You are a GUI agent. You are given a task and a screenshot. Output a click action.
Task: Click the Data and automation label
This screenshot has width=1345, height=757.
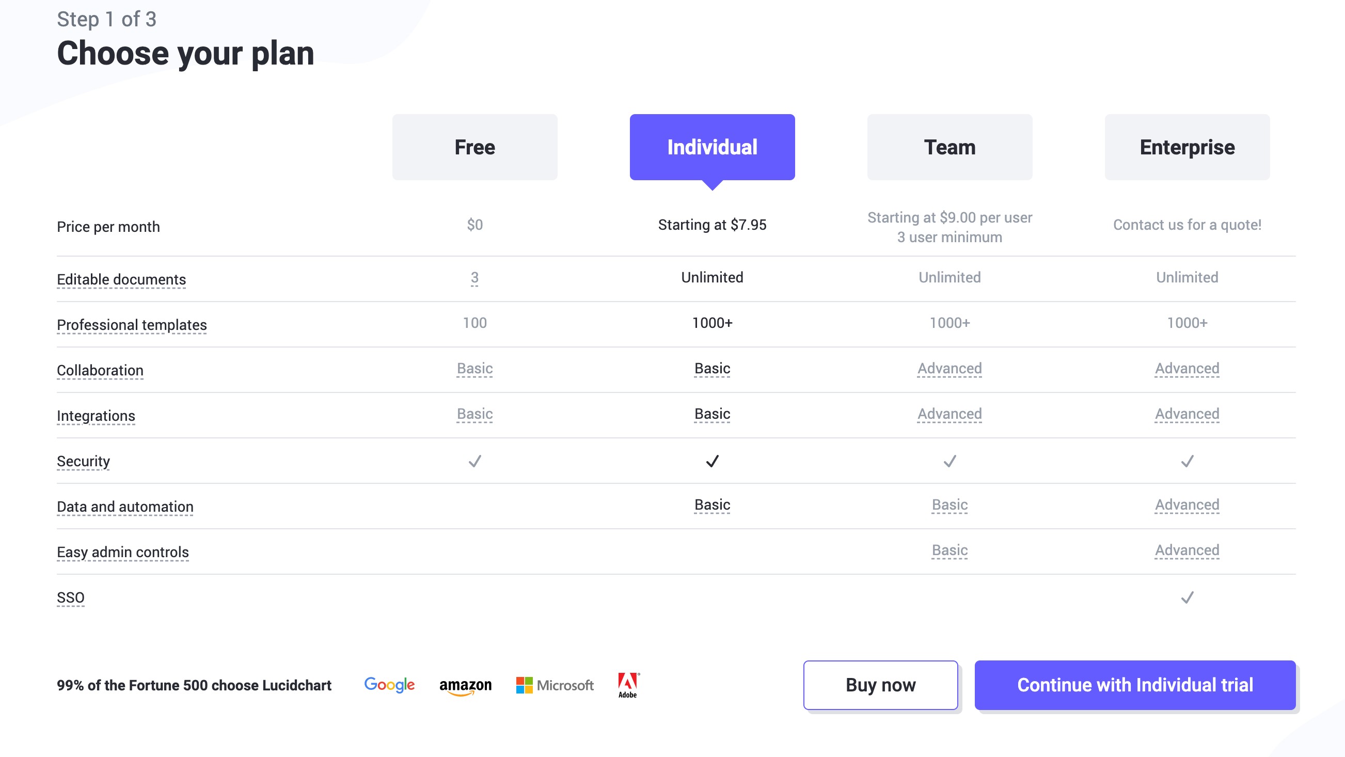[x=125, y=507]
